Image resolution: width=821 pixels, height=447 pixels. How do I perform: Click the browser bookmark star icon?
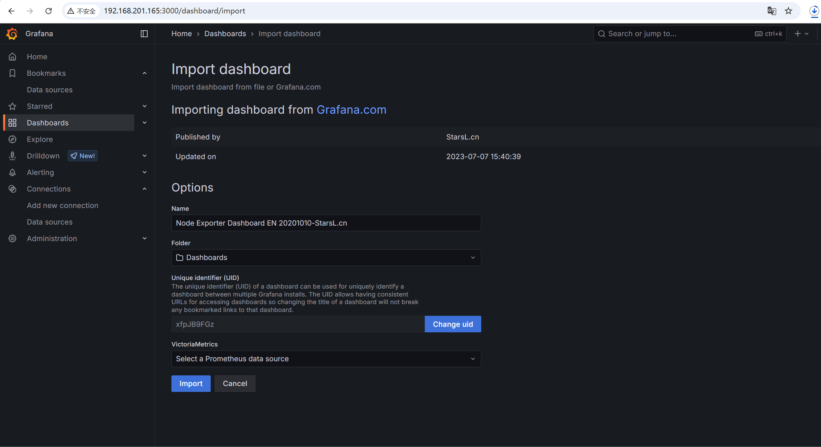tap(789, 11)
